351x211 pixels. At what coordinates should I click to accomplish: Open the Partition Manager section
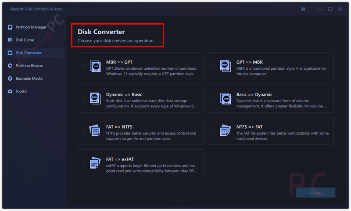coord(35,27)
